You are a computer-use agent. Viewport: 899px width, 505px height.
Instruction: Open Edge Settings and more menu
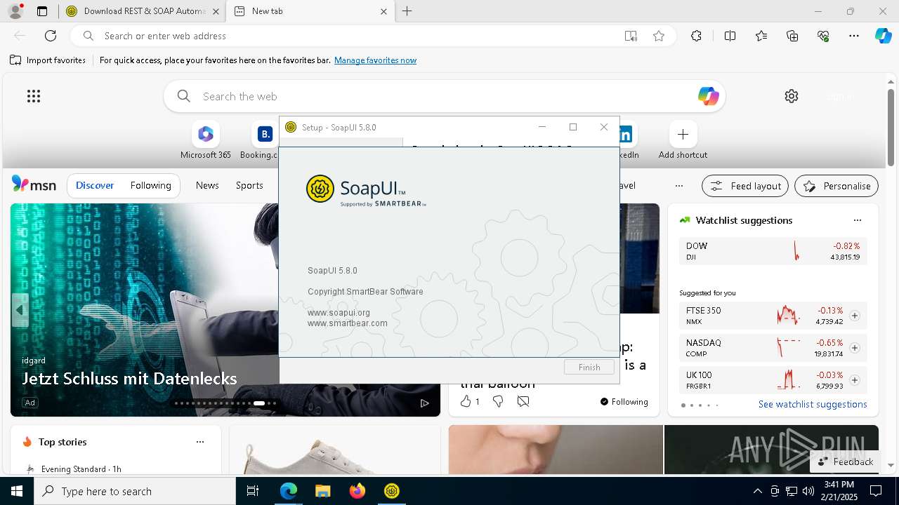click(854, 36)
